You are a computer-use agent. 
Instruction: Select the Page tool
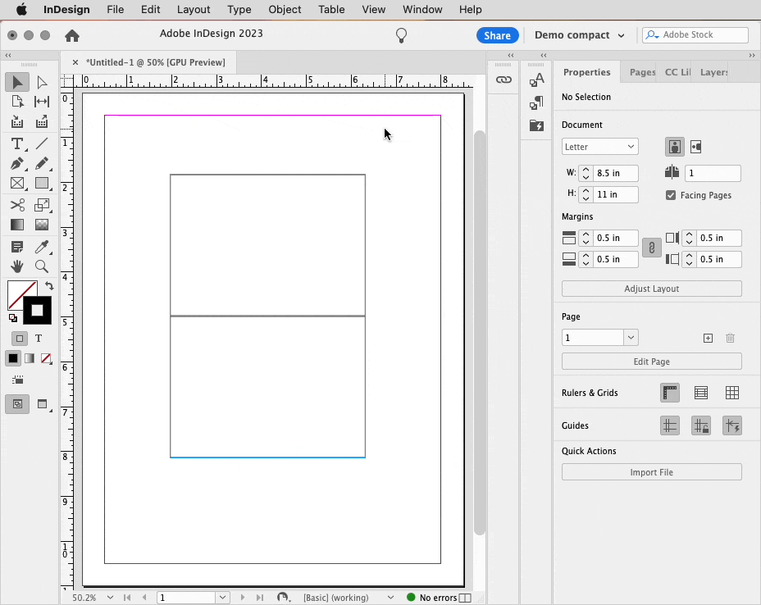(17, 102)
